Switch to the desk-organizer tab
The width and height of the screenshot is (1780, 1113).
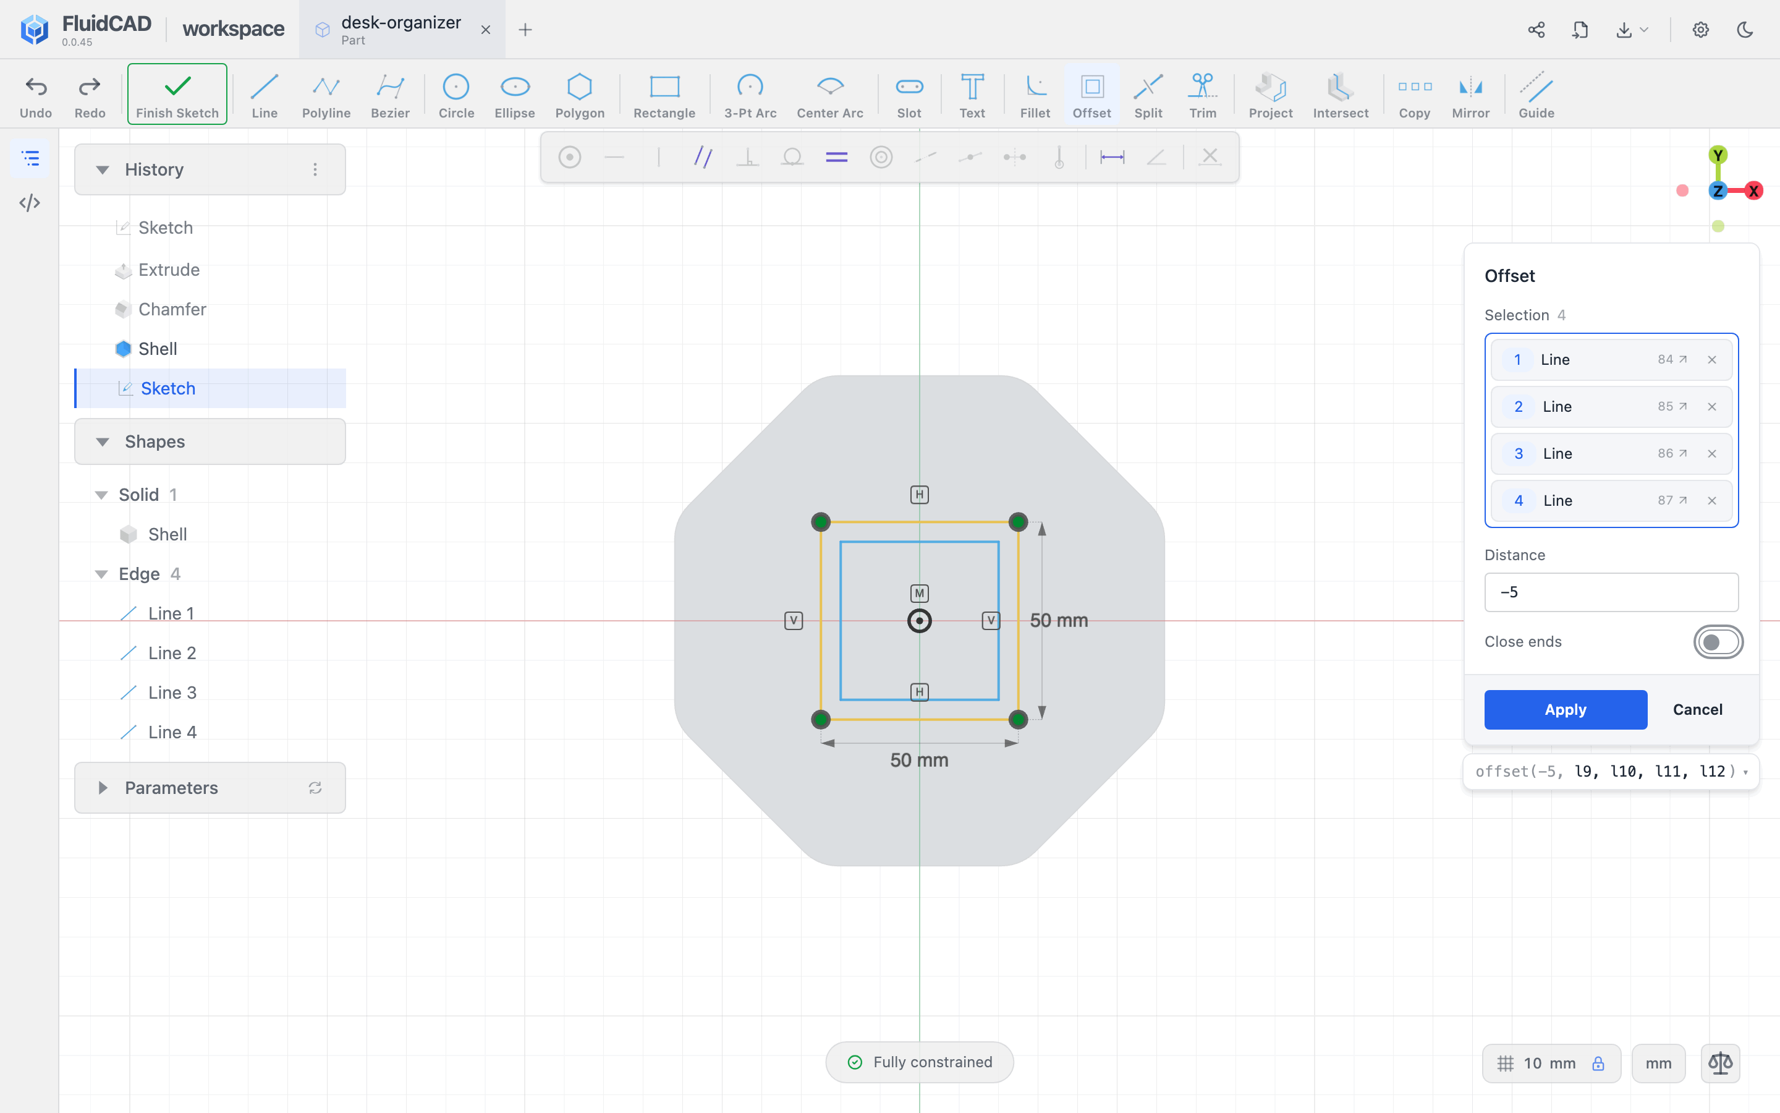pyautogui.click(x=402, y=30)
